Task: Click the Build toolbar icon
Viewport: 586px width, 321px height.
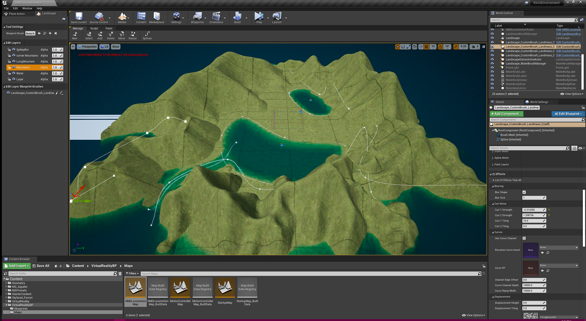Action: tap(237, 18)
